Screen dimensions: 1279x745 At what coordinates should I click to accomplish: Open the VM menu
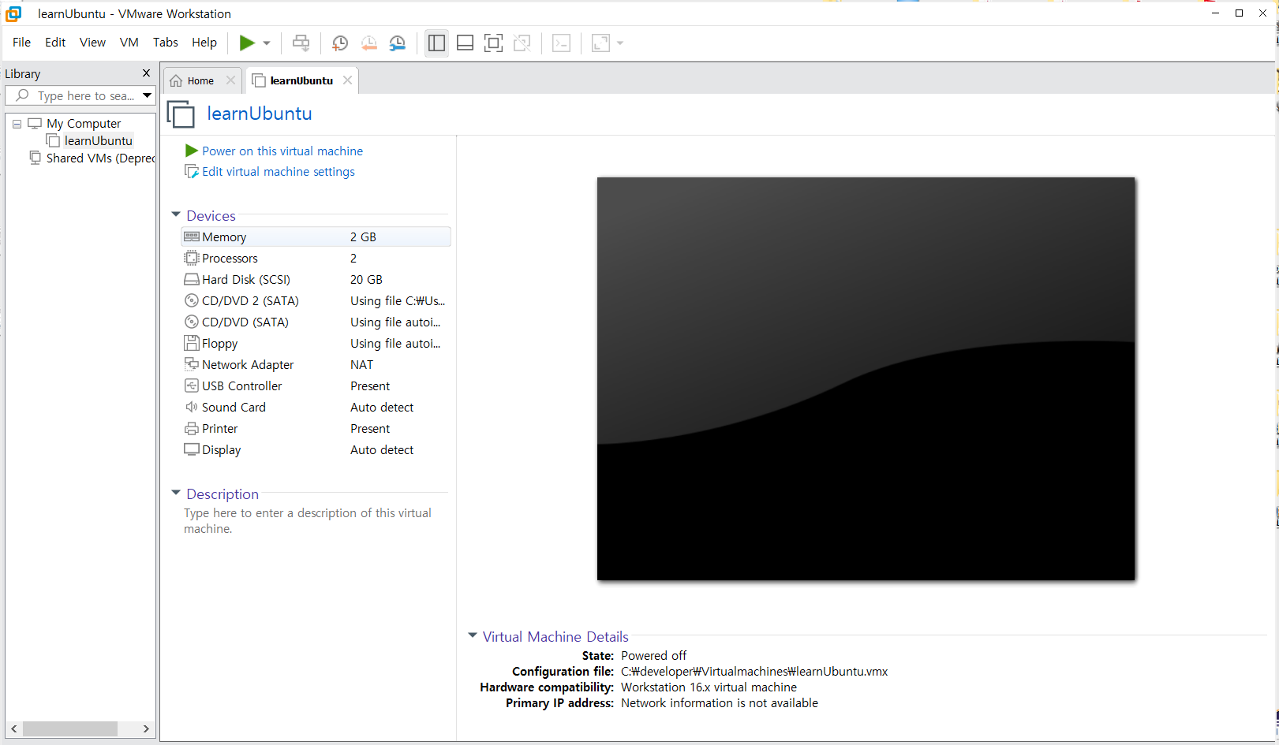[129, 43]
